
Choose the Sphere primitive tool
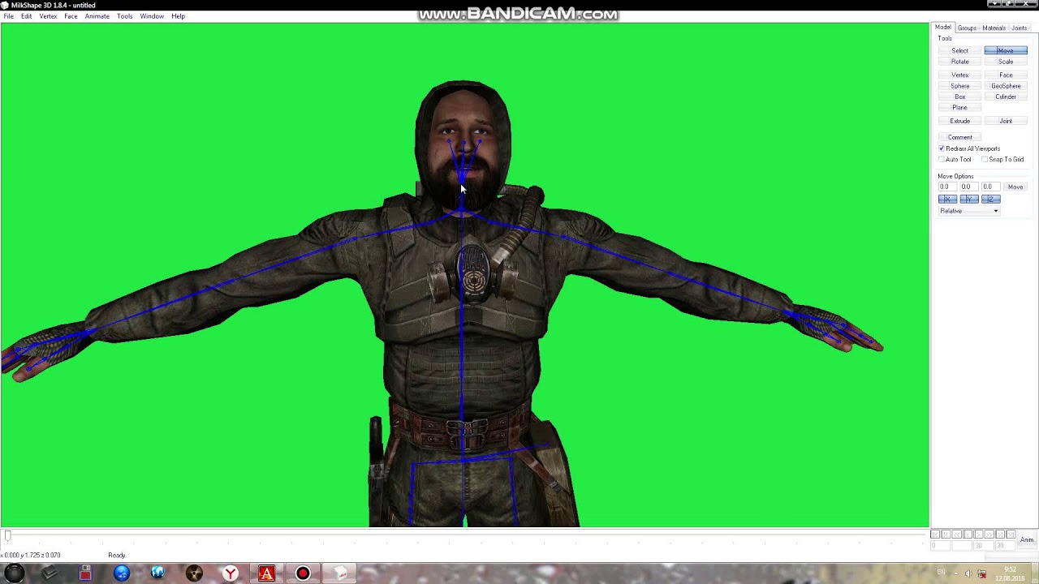[x=959, y=86]
